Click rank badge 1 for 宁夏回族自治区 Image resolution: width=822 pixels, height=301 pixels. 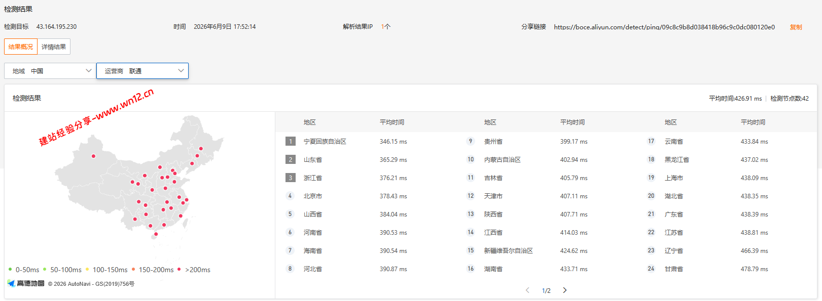click(x=291, y=141)
